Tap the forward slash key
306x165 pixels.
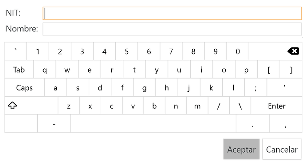pyautogui.click(x=219, y=106)
